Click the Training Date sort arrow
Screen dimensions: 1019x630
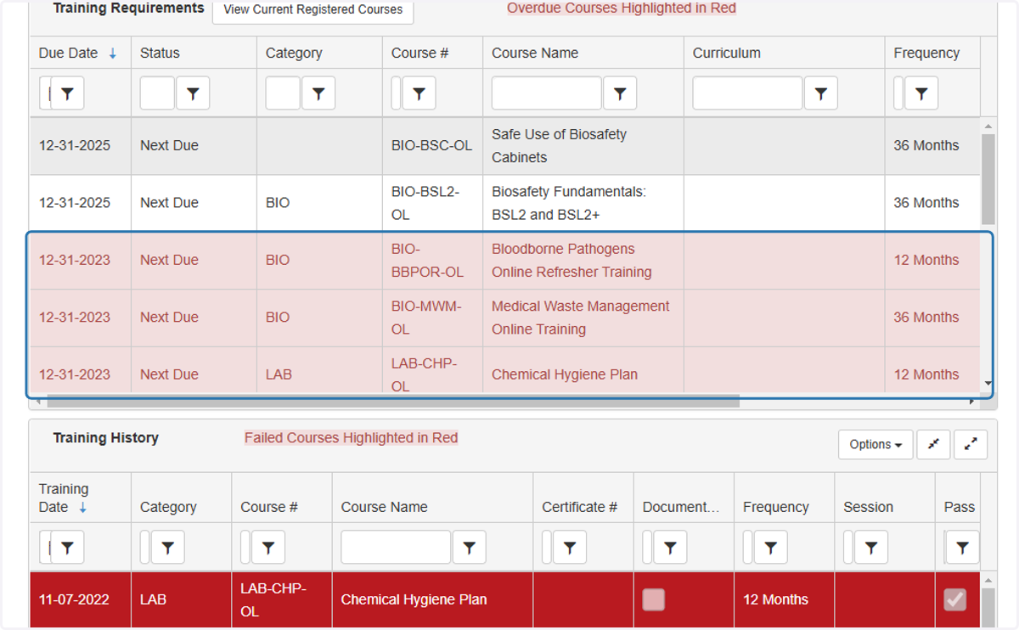[x=82, y=508]
